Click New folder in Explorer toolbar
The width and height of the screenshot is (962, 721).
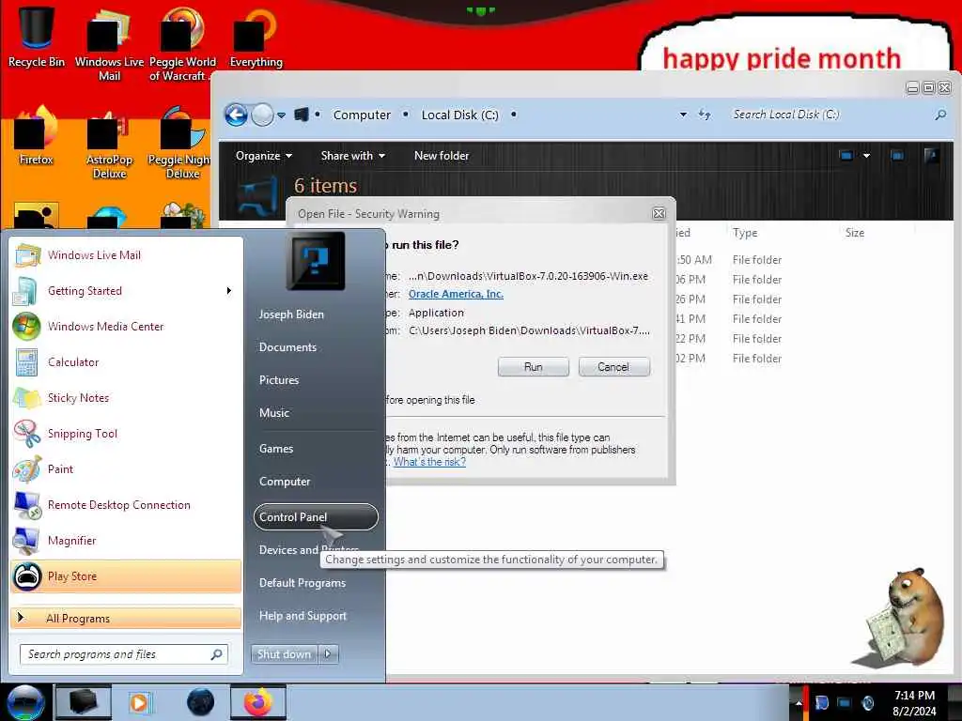pyautogui.click(x=442, y=156)
